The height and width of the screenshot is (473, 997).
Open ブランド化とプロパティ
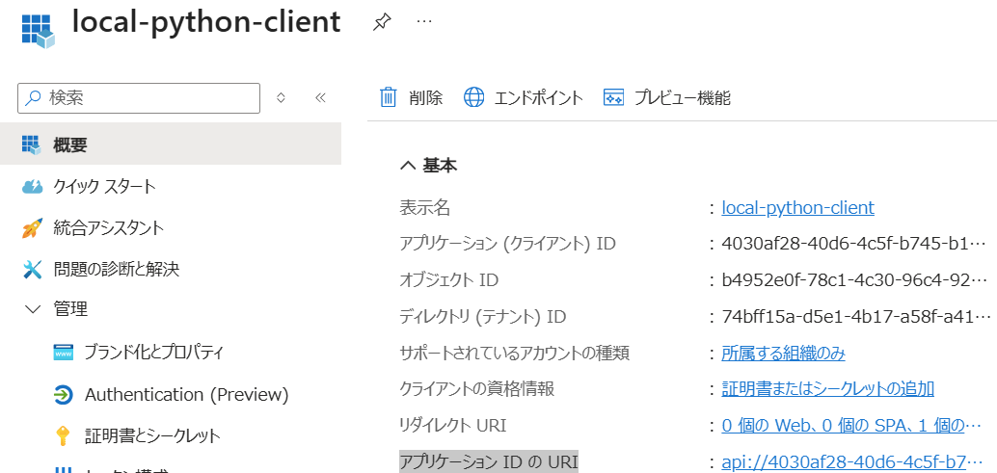[x=154, y=352]
